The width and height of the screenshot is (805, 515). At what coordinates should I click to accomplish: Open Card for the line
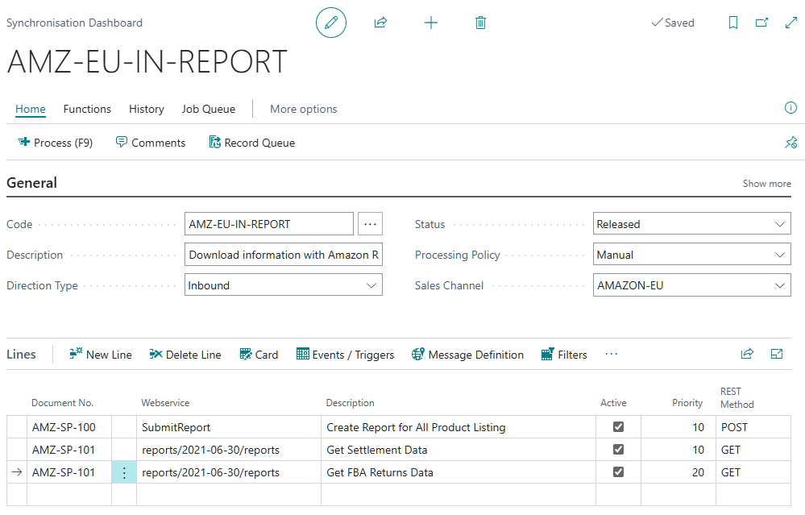pos(259,355)
